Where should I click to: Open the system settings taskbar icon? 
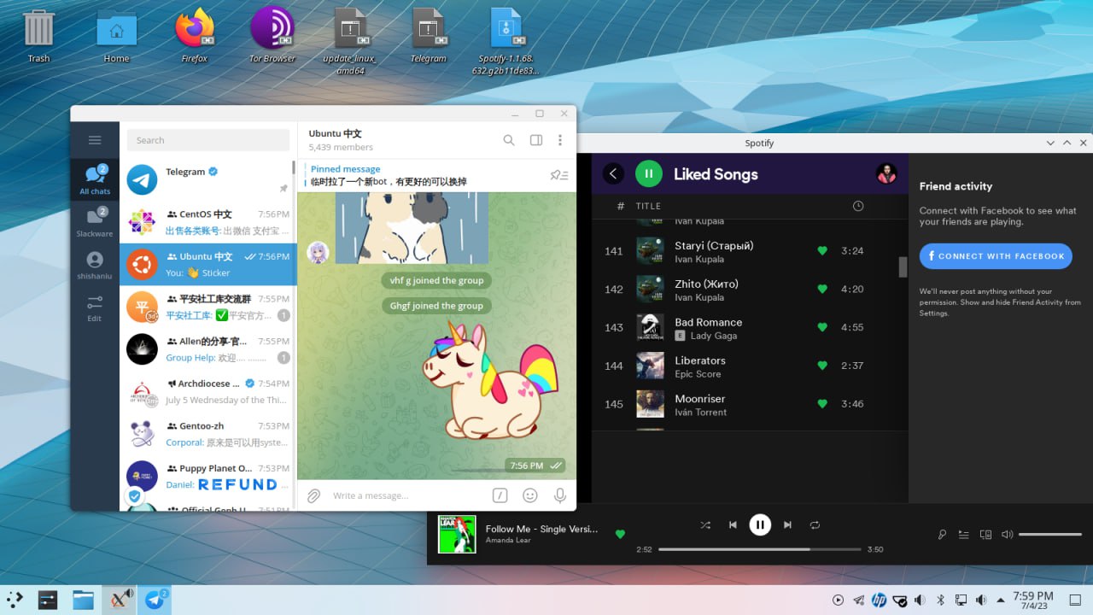point(48,600)
